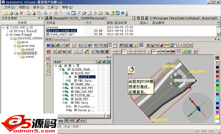The image size is (221, 134).
Task: Uncheck the CRANK_SHA... checkbox
Action: (x=72, y=84)
